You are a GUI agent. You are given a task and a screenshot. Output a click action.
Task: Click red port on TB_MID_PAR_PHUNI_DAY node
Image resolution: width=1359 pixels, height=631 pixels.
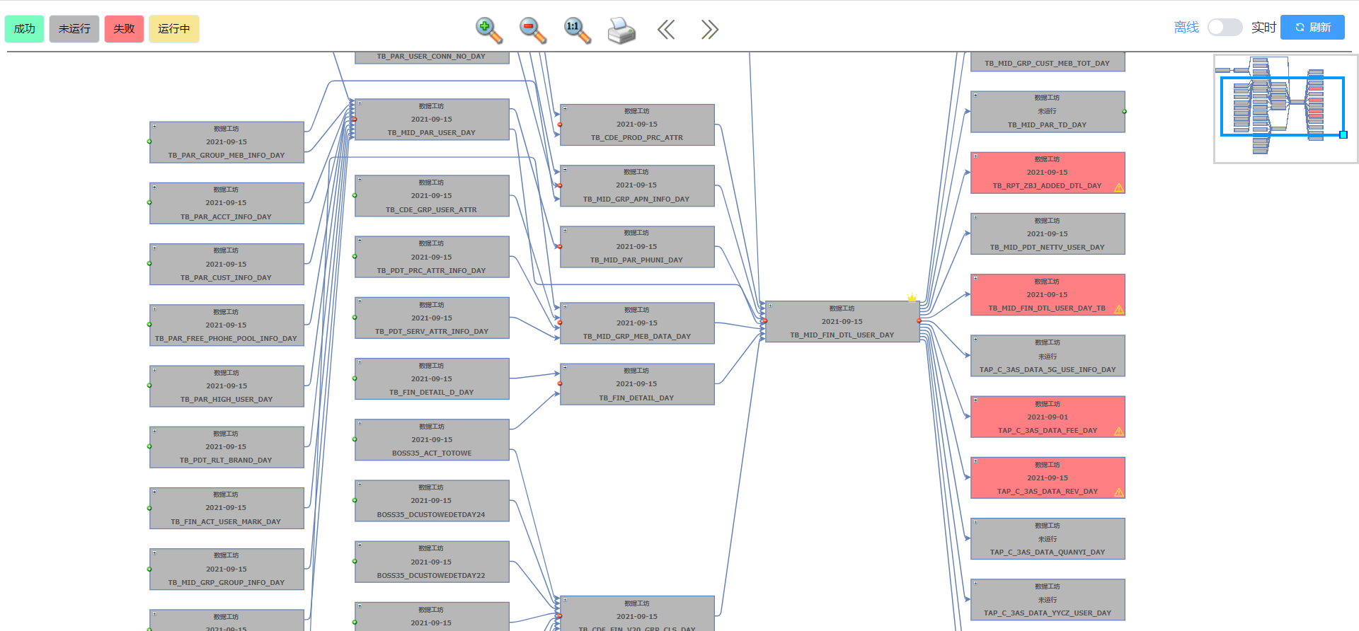560,247
